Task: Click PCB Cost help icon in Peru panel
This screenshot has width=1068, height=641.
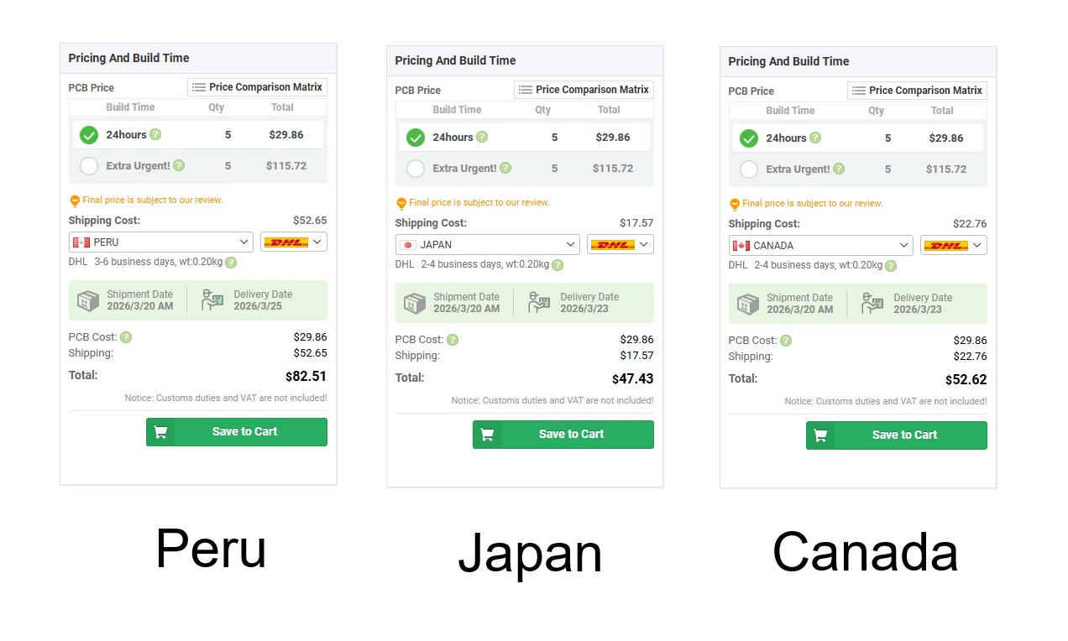Action: pos(126,337)
